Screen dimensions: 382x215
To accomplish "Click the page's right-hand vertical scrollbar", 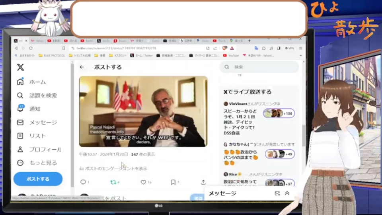I will click(304, 135).
